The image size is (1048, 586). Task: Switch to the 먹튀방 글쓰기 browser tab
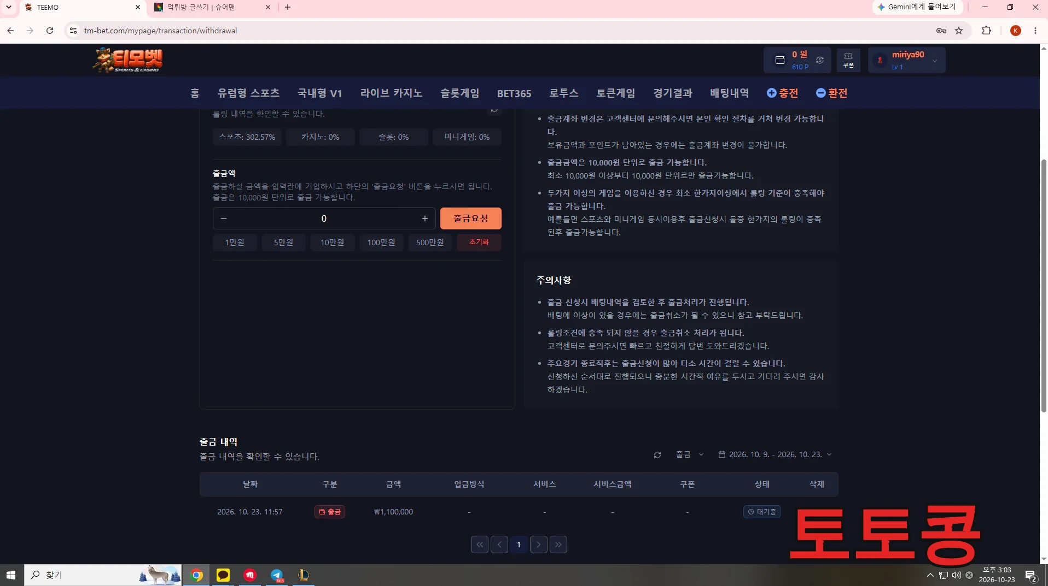click(x=212, y=7)
